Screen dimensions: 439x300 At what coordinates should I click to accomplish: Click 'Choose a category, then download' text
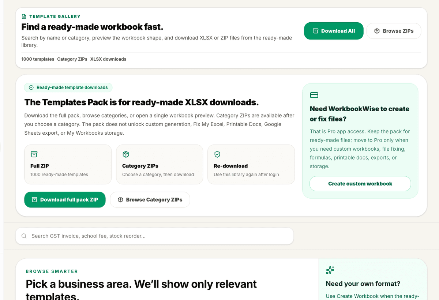pyautogui.click(x=158, y=175)
